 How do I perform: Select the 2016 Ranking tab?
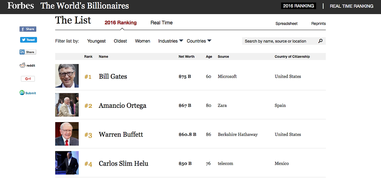pos(121,23)
